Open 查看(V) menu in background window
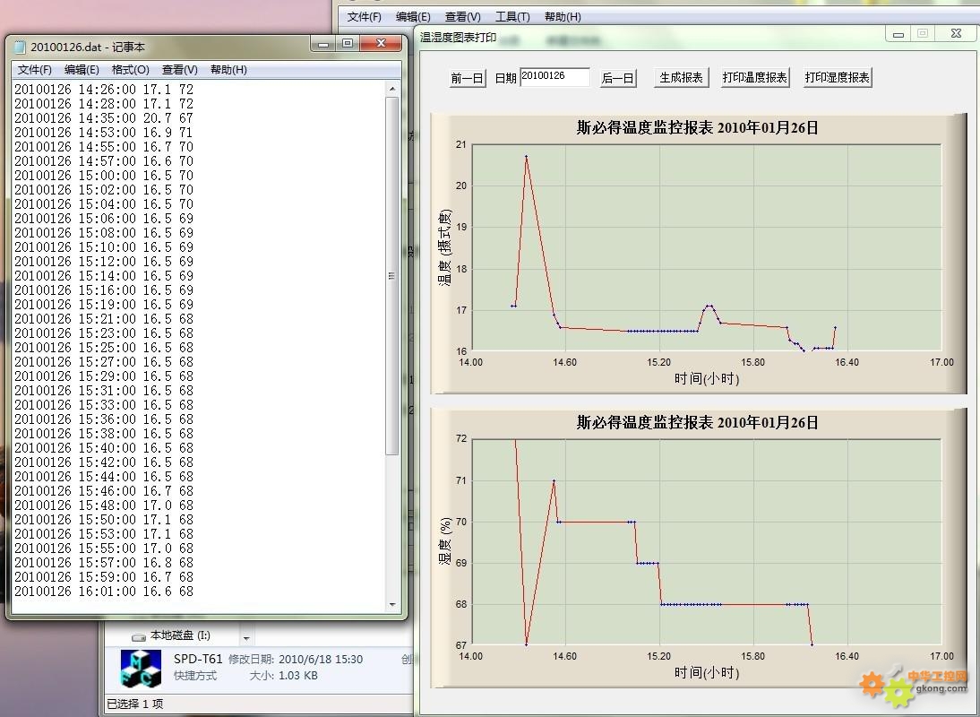 (x=462, y=17)
